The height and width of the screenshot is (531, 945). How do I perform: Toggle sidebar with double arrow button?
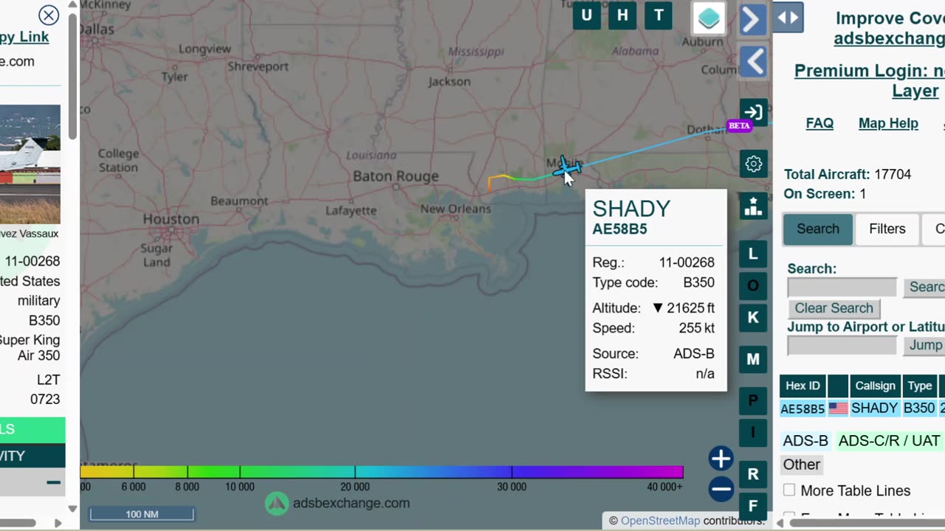788,18
